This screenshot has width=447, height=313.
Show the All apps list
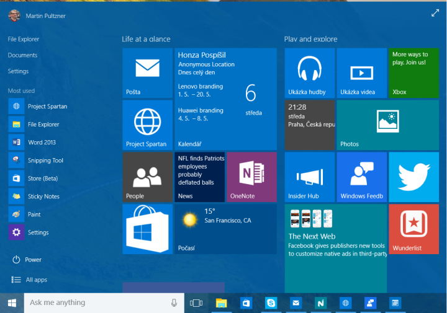point(29,280)
